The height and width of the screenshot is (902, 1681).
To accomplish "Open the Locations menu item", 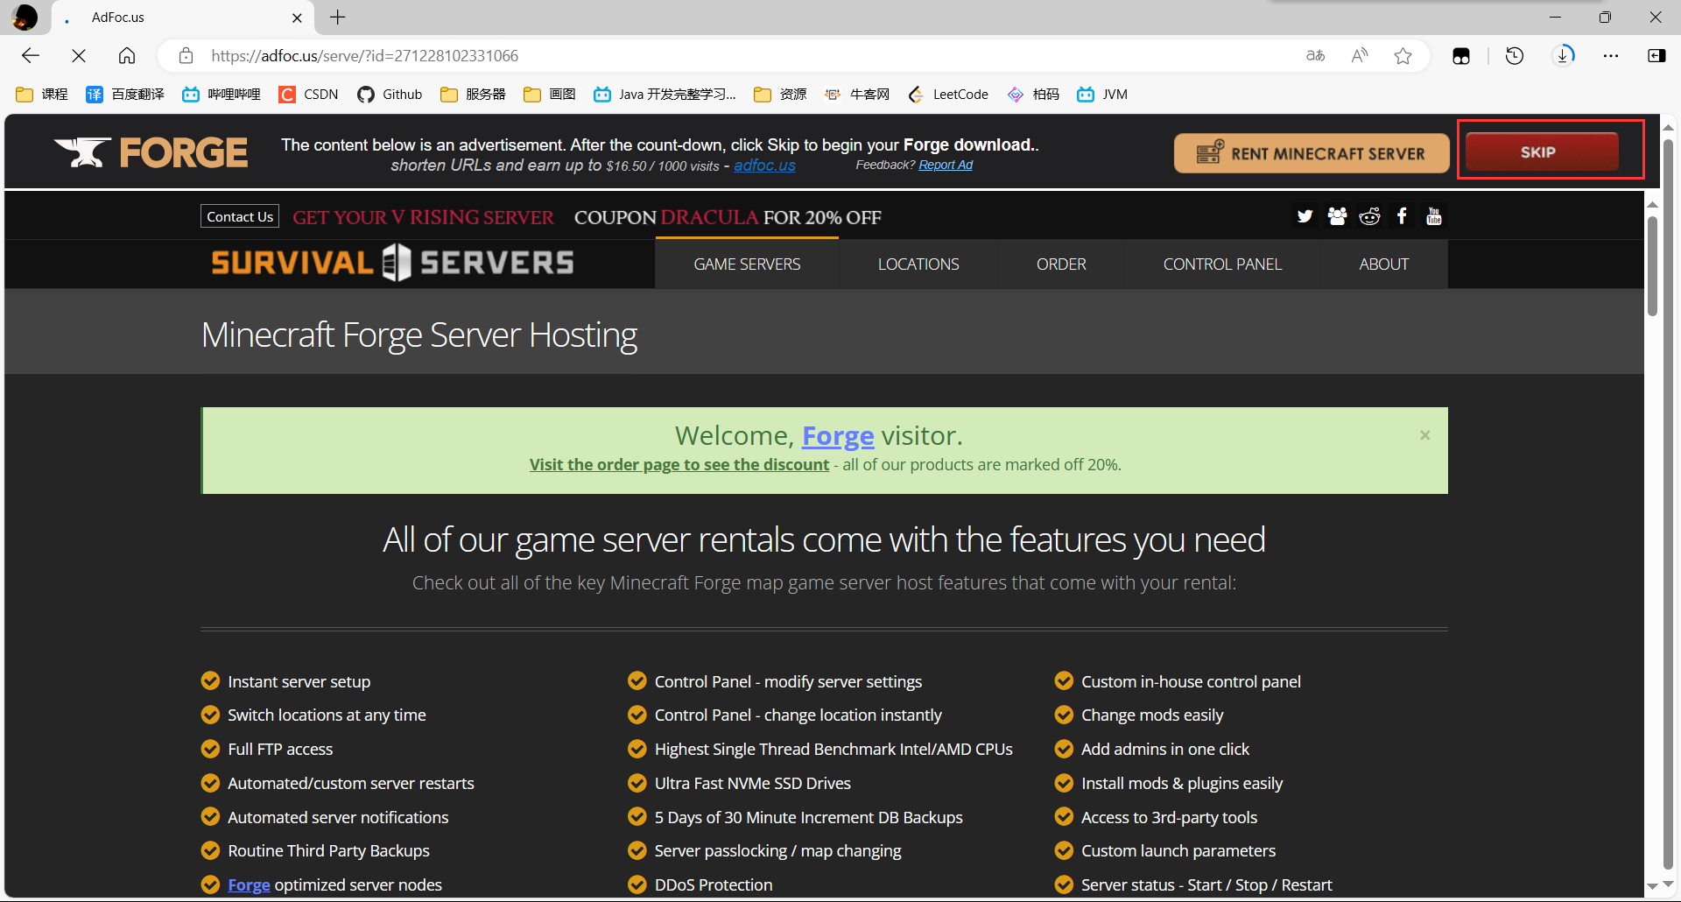I will tap(918, 264).
